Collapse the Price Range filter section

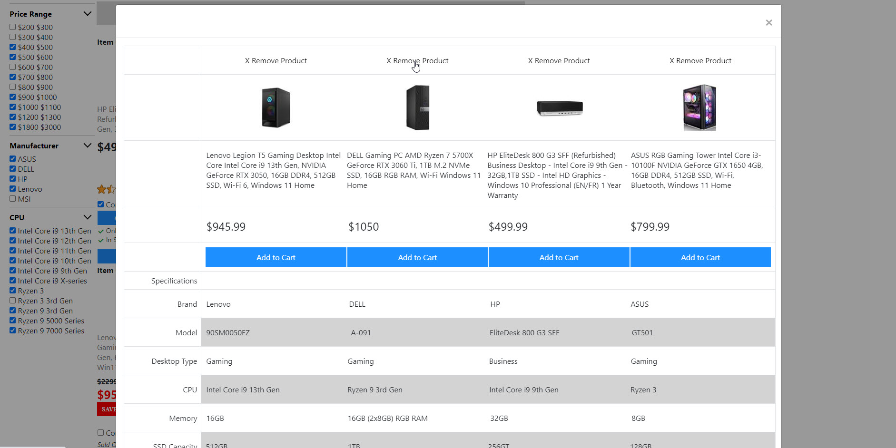click(87, 14)
